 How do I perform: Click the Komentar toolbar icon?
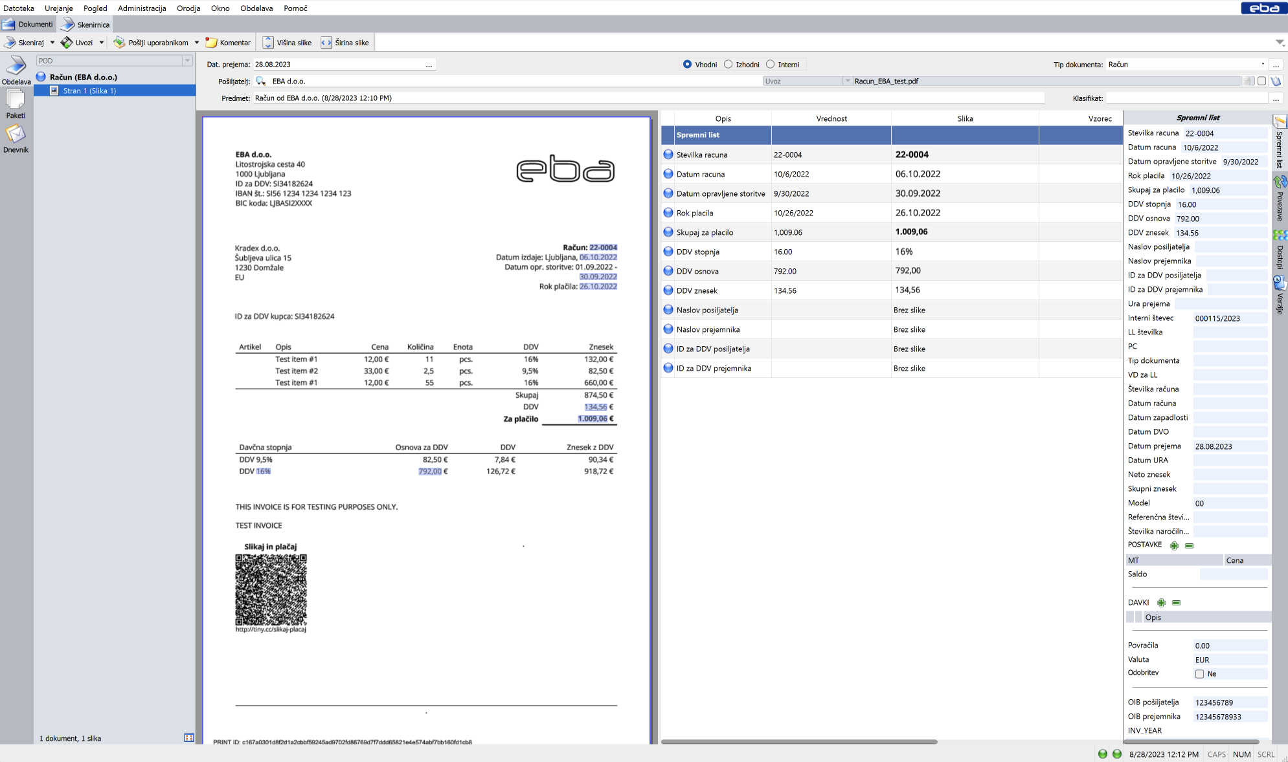point(212,43)
